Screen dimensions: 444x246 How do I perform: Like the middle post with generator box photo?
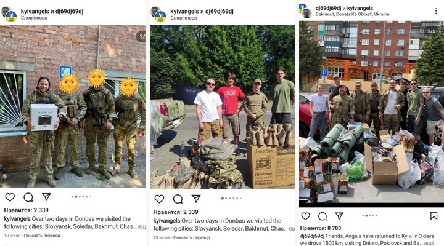159,199
